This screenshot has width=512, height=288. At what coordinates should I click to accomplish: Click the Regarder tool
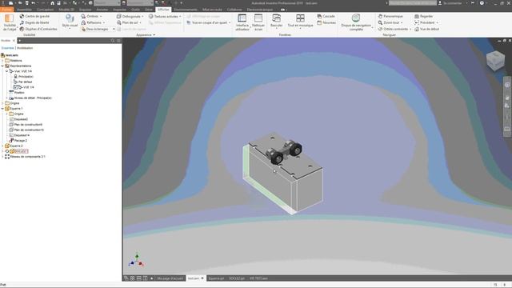423,16
